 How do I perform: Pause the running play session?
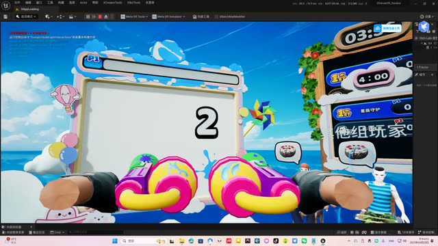(88, 16)
